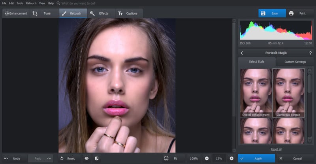Choose the Overall enhancement style thumbnail
The image size is (316, 164).
256,93
